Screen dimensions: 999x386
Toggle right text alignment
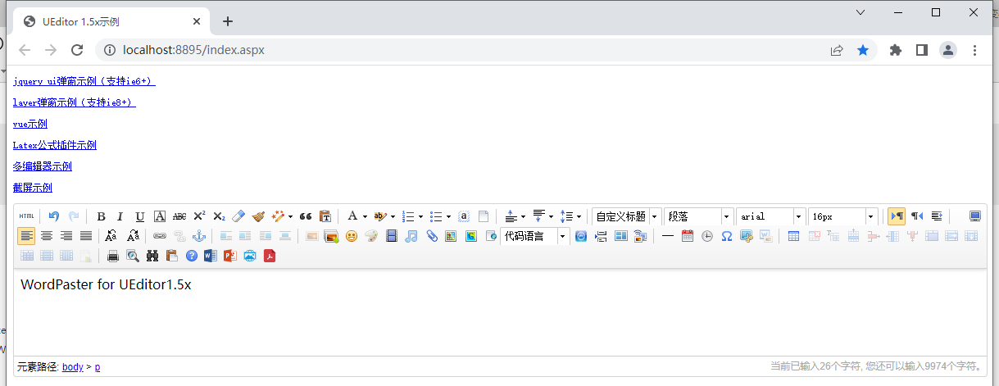coord(66,236)
